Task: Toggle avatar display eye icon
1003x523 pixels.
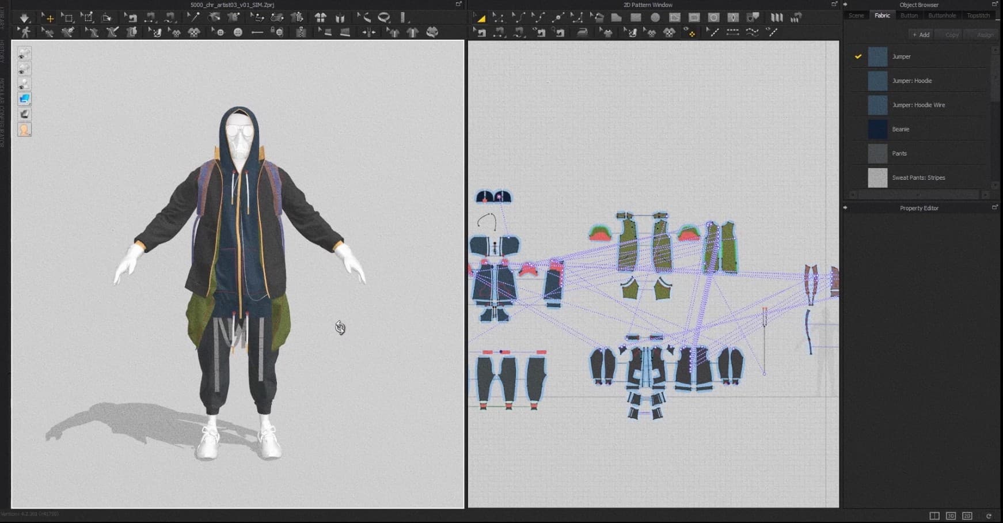Action: tap(24, 84)
